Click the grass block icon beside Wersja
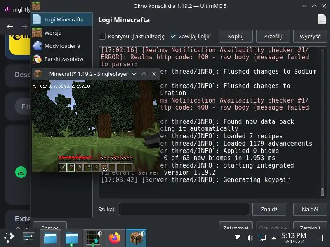 [x=37, y=33]
